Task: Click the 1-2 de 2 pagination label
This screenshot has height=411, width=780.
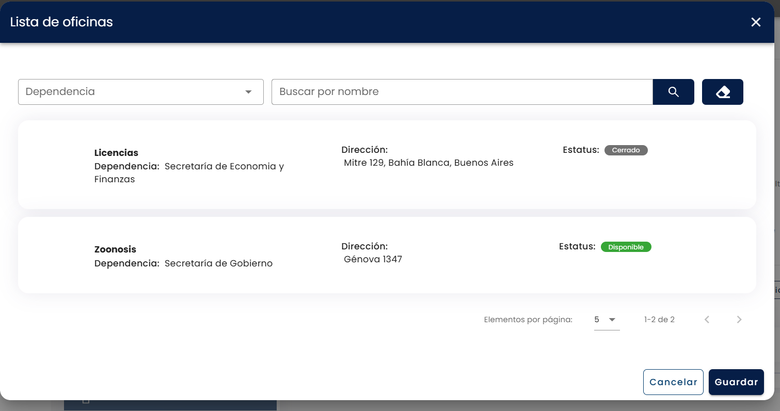Action: tap(659, 320)
